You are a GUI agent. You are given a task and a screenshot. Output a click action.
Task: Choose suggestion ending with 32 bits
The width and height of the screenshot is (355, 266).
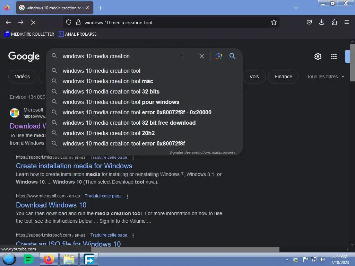(x=145, y=91)
